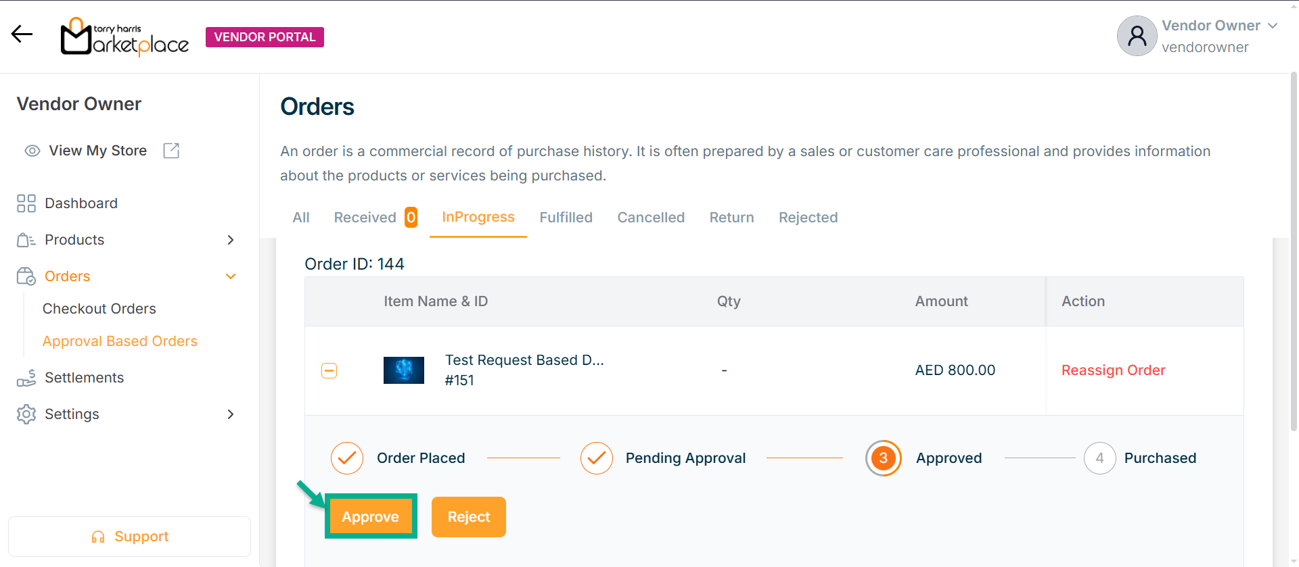Image resolution: width=1299 pixels, height=567 pixels.
Task: Open the external link icon beside View My Store
Action: tap(171, 151)
